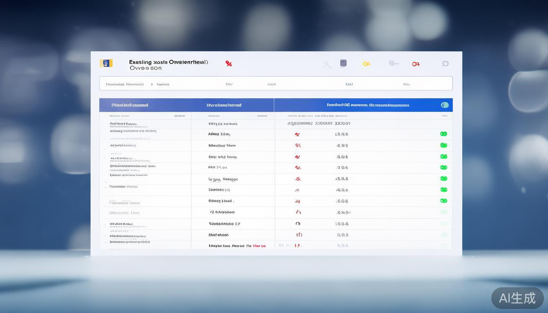
Task: Toggle the faded switch in the last table row
Action: click(x=444, y=246)
